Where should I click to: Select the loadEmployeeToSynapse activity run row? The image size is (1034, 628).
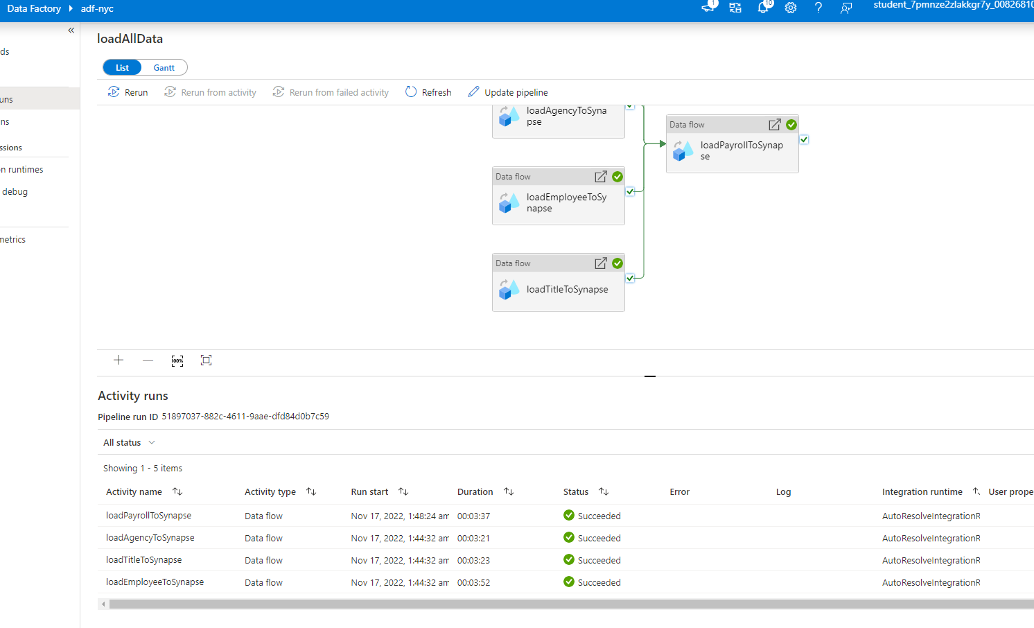[566, 582]
